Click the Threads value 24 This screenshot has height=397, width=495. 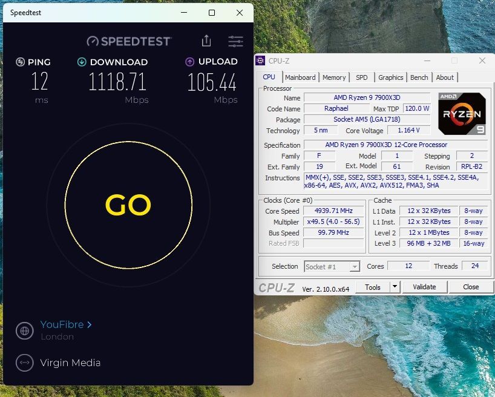(475, 266)
